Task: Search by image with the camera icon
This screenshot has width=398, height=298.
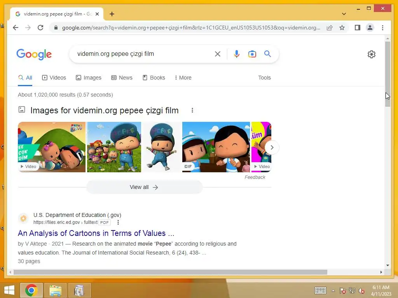Action: 252,54
